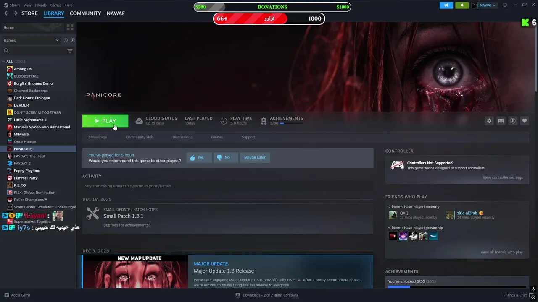Select R.E.P.O. in the library list
The width and height of the screenshot is (538, 302).
(20, 185)
